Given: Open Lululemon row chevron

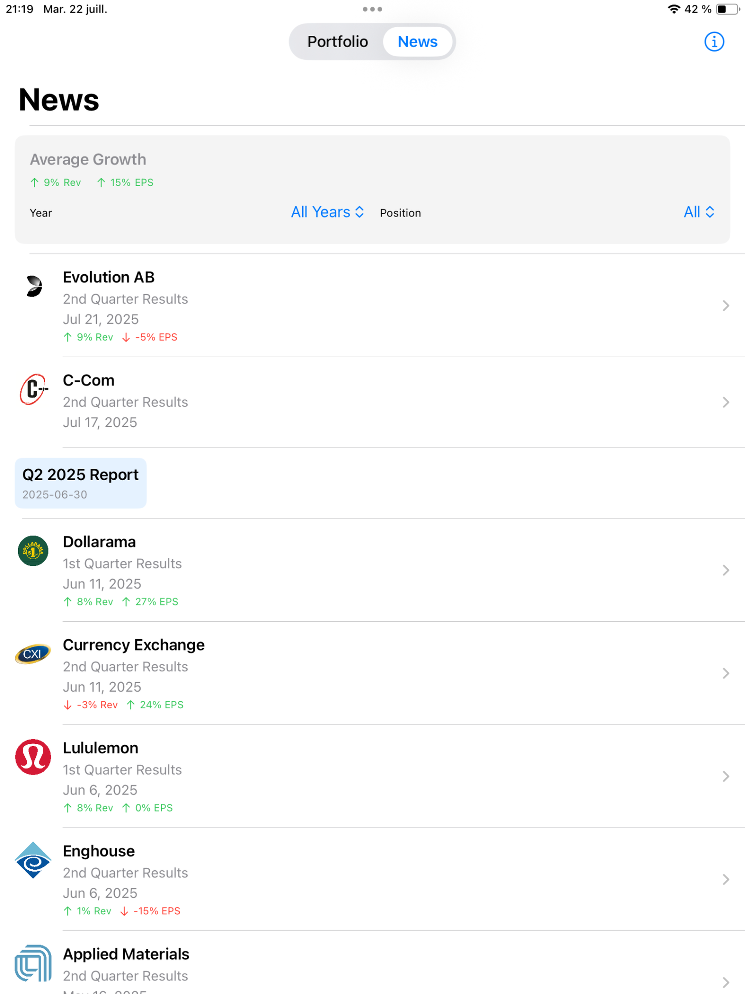Looking at the screenshot, I should (x=725, y=776).
